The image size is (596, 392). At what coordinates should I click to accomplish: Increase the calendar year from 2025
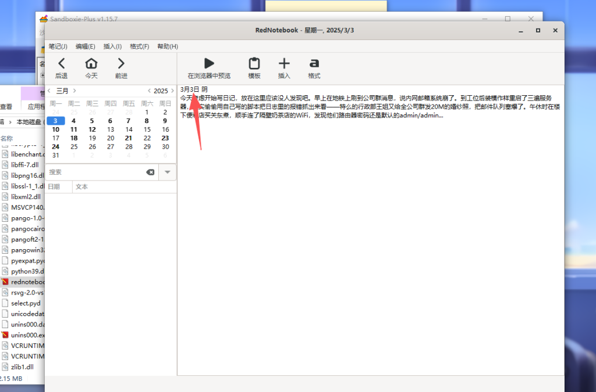click(x=172, y=91)
